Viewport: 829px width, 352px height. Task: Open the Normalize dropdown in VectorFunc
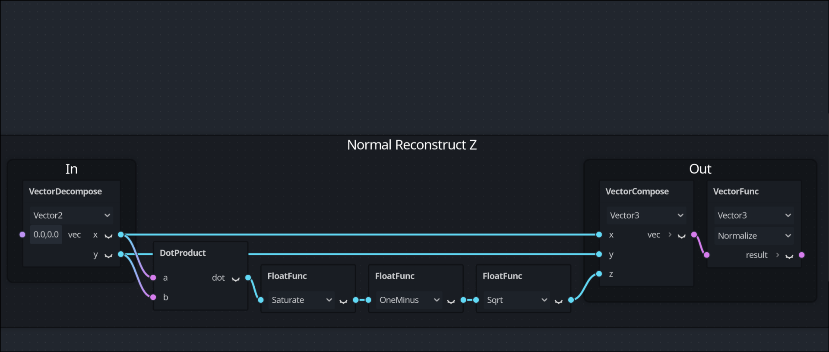tap(754, 236)
